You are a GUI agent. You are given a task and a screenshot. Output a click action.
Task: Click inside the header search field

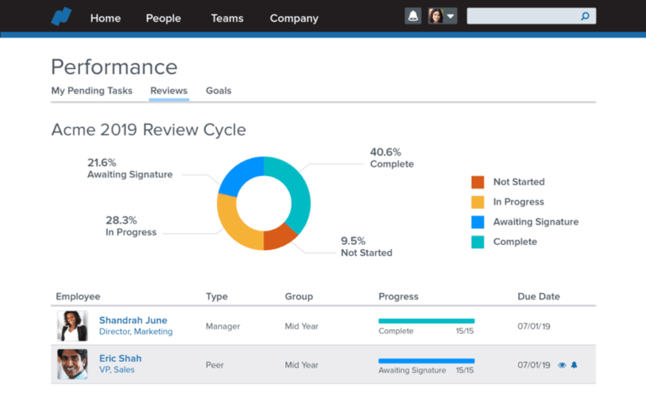click(x=523, y=16)
